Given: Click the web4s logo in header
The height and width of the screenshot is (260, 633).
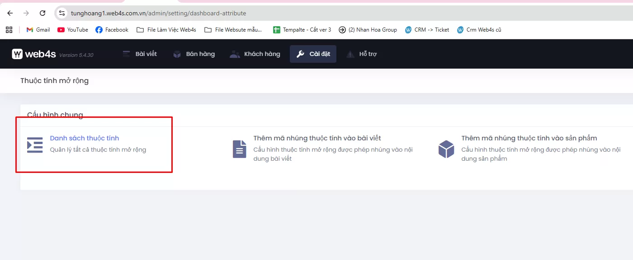Looking at the screenshot, I should pyautogui.click(x=34, y=54).
